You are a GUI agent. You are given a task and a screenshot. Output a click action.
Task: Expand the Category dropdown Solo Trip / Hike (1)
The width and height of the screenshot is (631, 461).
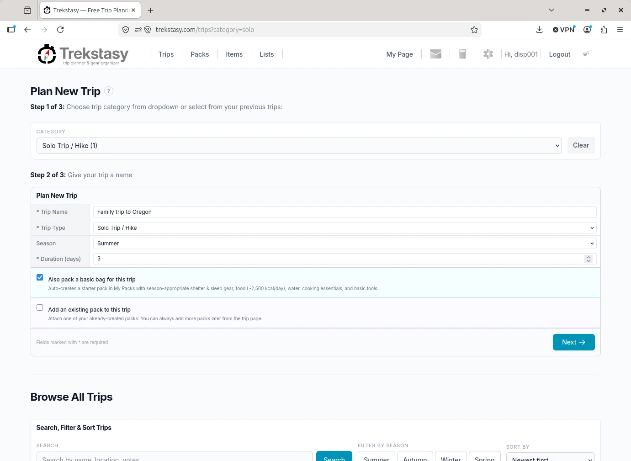click(299, 146)
